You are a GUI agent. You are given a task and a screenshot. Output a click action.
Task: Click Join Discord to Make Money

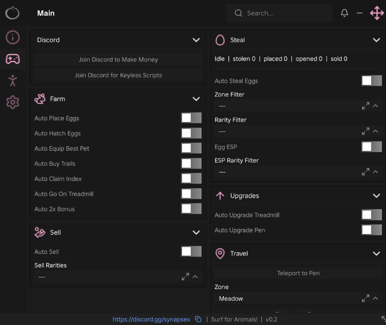118,59
